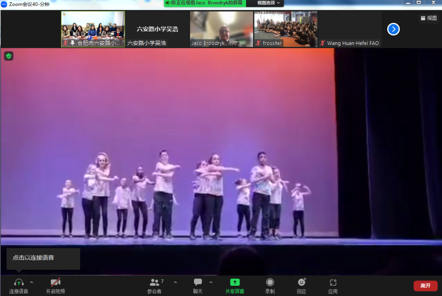Start recording with 录制 button
442x296 pixels.
(x=270, y=286)
